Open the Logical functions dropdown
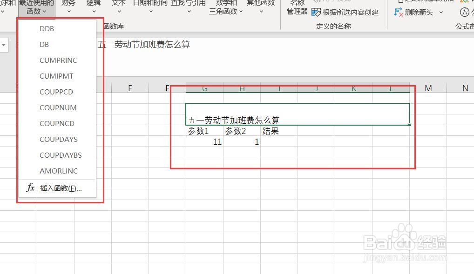 click(x=94, y=7)
